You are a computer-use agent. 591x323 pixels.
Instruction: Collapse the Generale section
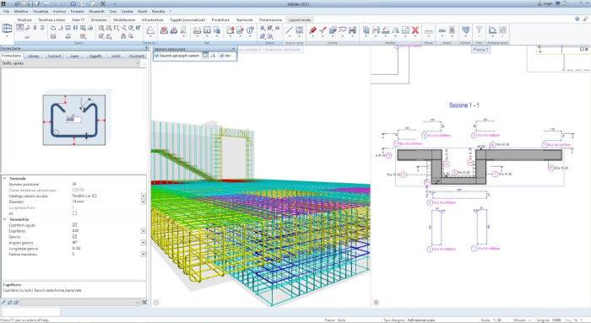tap(5, 178)
